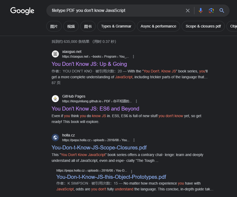Click the Google logo

pyautogui.click(x=22, y=11)
